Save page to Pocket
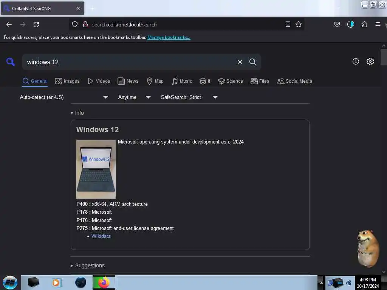 tap(337, 24)
